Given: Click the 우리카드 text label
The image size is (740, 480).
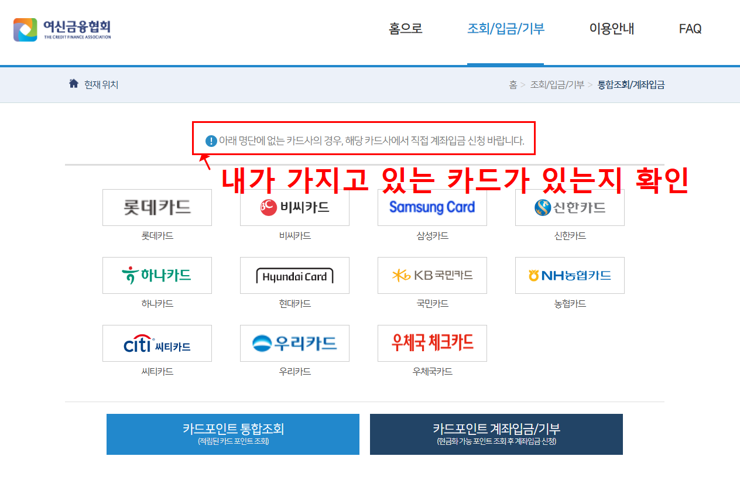Looking at the screenshot, I should 294,372.
